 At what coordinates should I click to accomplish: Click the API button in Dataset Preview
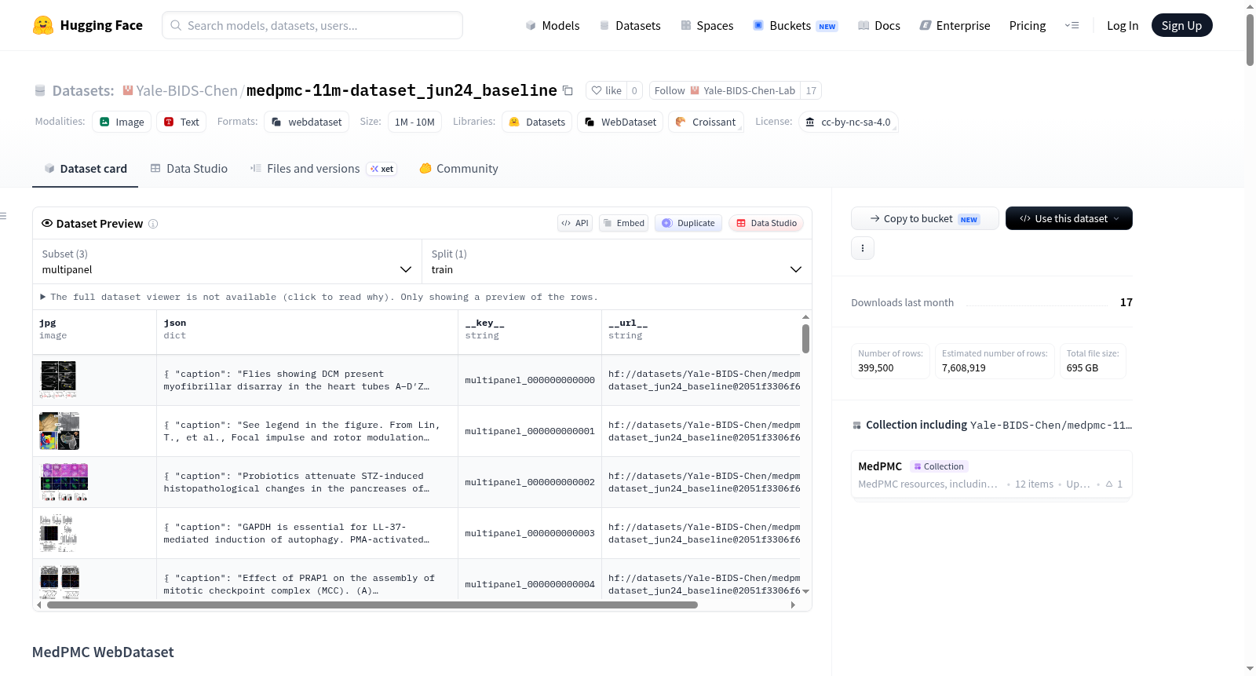coord(575,223)
